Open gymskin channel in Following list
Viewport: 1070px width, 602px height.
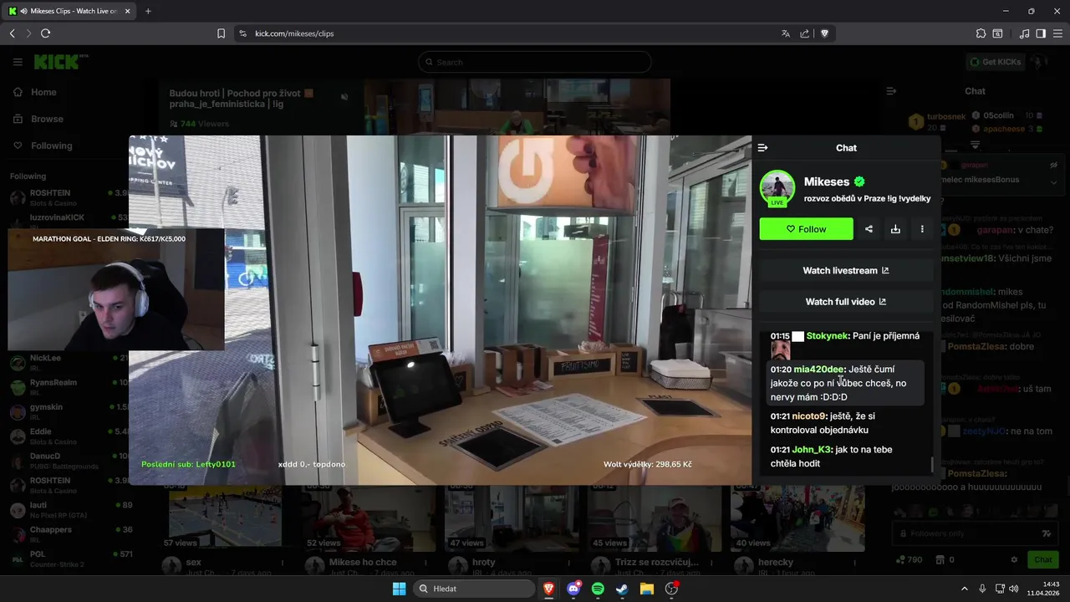[x=71, y=411]
